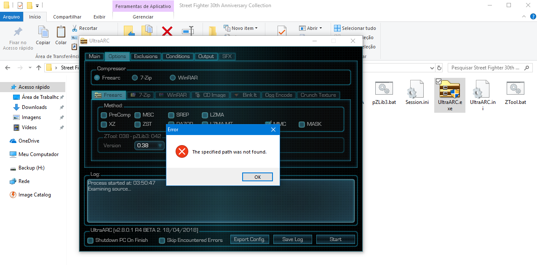Select the Crunch Texture sub-tab

tap(318, 95)
